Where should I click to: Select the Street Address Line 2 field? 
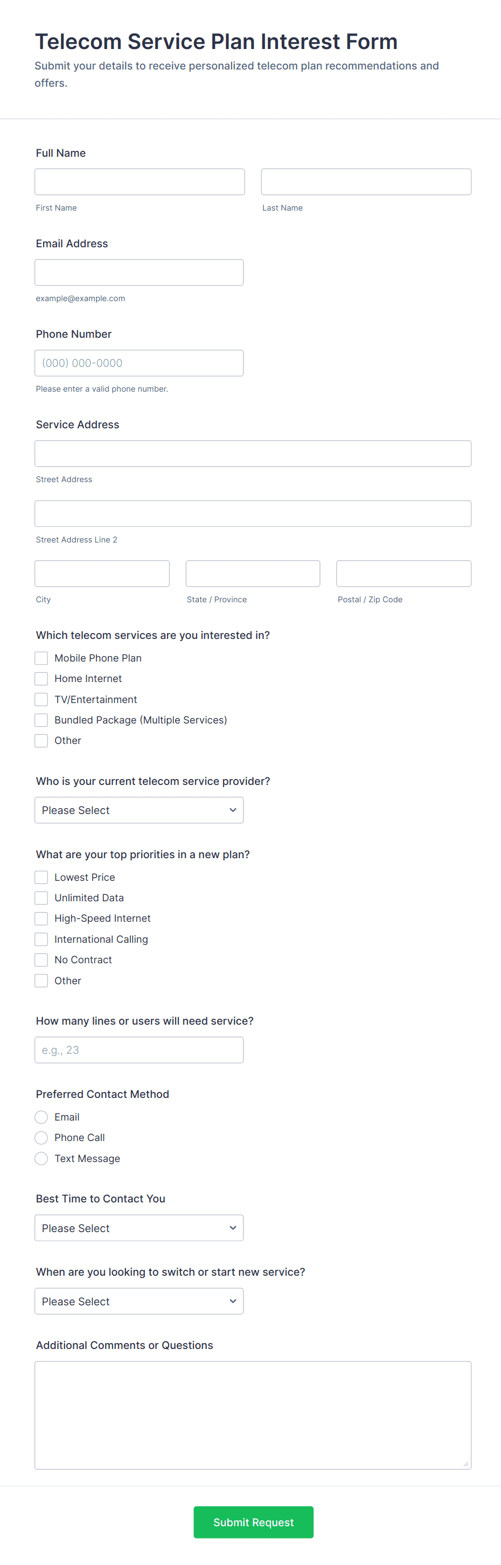click(x=253, y=513)
